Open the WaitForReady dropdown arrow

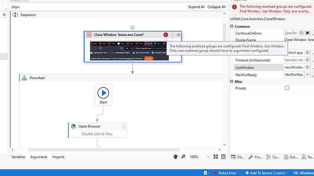pos(307,75)
